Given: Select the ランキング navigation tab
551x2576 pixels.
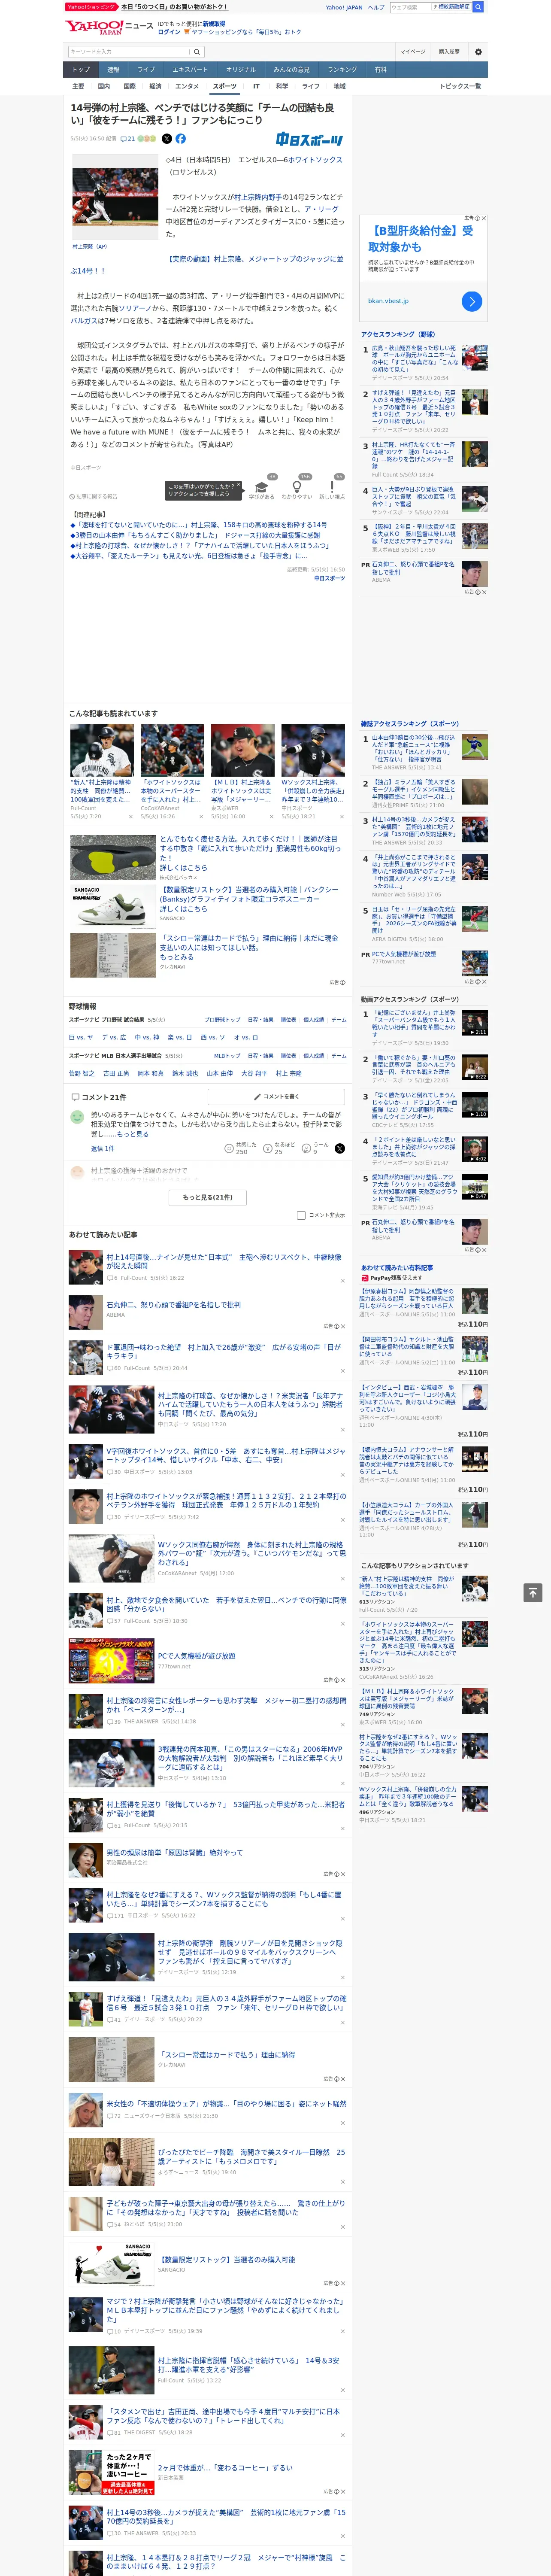Looking at the screenshot, I should click(342, 70).
